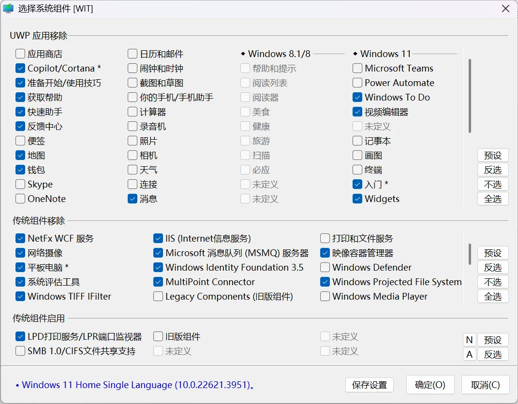
Task: Uncheck Windows To Do option
Action: click(x=357, y=97)
